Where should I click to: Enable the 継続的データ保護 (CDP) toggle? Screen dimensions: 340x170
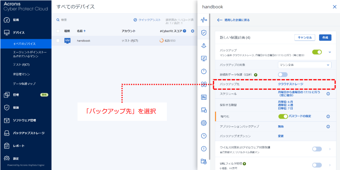(x=283, y=75)
